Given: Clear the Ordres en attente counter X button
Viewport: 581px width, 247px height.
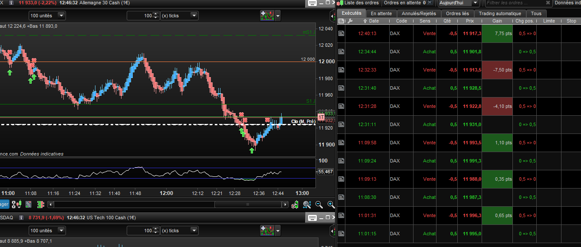Looking at the screenshot, I should click(430, 3).
